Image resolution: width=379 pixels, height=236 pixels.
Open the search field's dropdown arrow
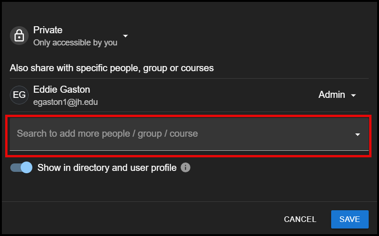pyautogui.click(x=357, y=134)
